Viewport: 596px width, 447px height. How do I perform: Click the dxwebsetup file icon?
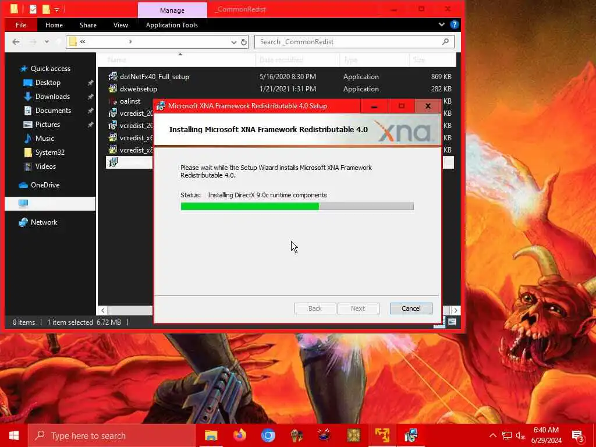click(x=112, y=88)
